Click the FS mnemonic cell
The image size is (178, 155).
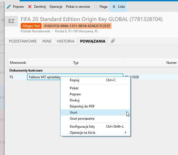click(x=18, y=77)
